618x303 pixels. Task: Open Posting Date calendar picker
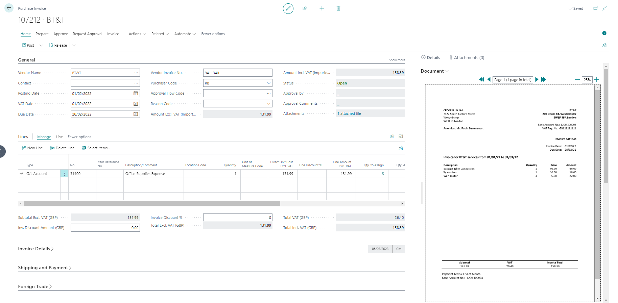pyautogui.click(x=136, y=94)
